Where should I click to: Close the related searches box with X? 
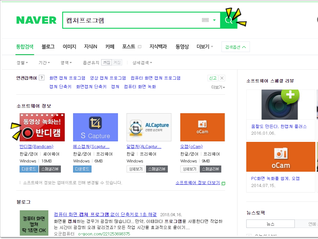click(222, 78)
